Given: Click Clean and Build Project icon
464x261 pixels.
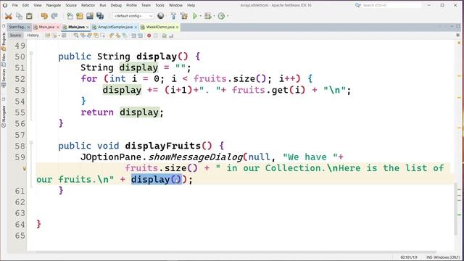Looking at the screenshot, I should pos(183,16).
